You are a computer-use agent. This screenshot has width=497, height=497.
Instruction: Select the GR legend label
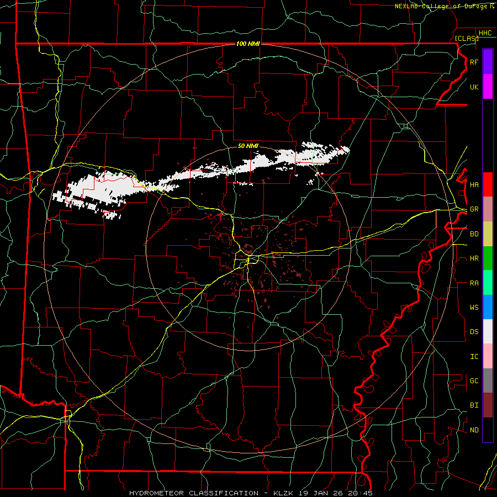coord(474,209)
